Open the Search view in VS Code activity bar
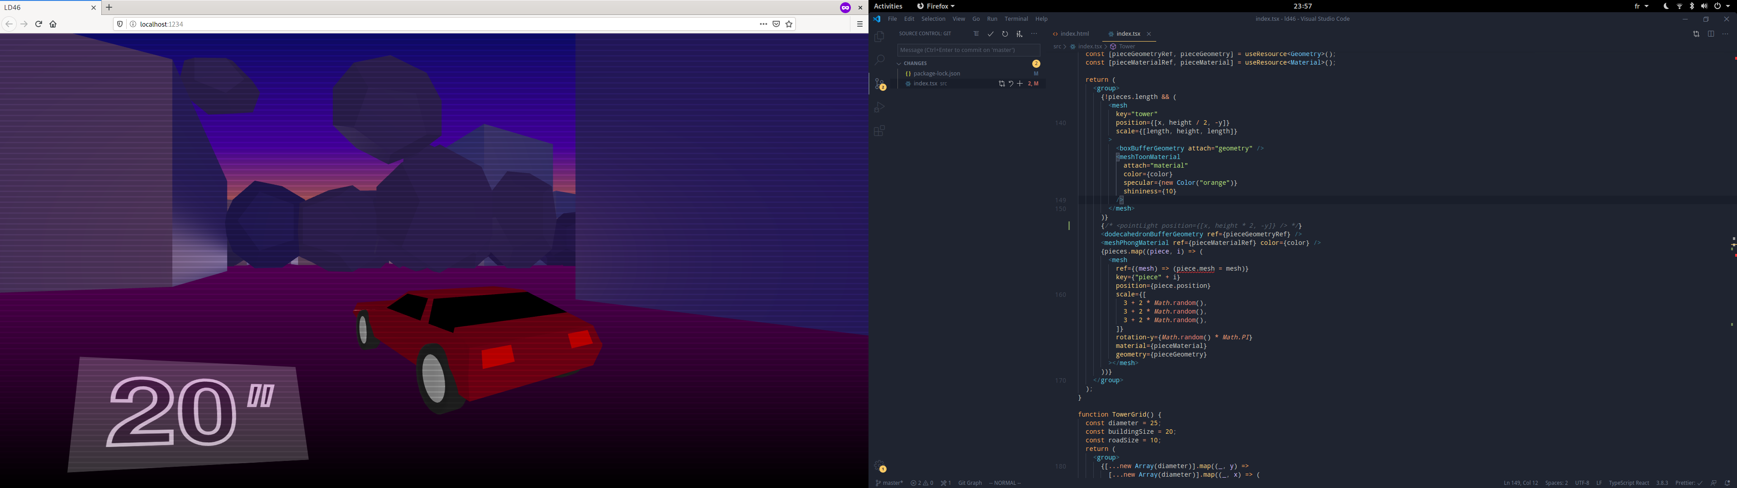 click(x=878, y=60)
